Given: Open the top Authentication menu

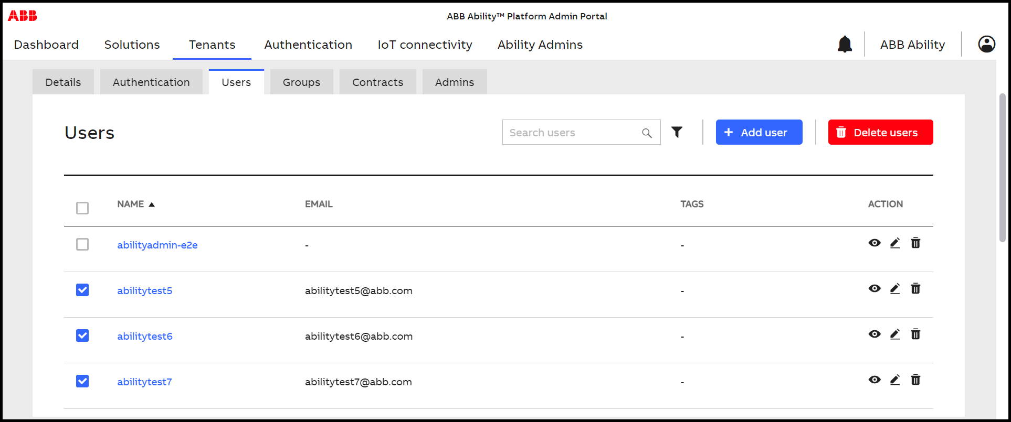Looking at the screenshot, I should point(308,45).
